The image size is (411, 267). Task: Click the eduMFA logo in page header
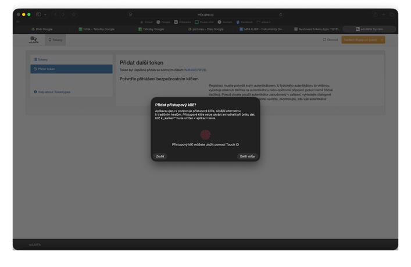(x=33, y=40)
